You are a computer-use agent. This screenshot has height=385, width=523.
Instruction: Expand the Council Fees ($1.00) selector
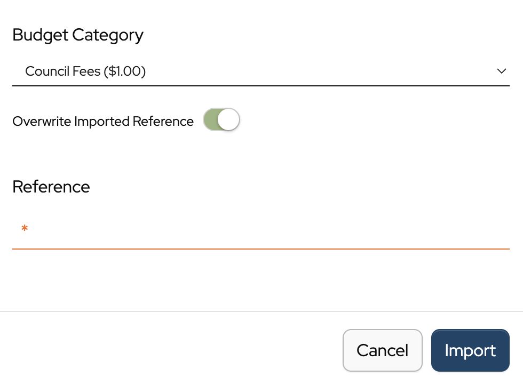(x=260, y=71)
